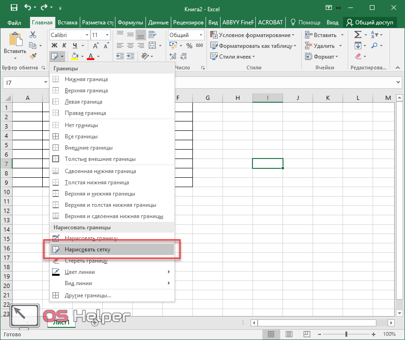The width and height of the screenshot is (405, 340).
Task: Open the Calibri font name dropdown
Action: (87, 35)
